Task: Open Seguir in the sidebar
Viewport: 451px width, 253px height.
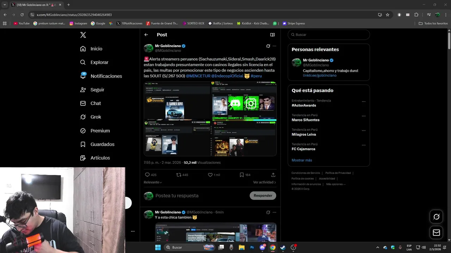Action: click(x=92, y=90)
